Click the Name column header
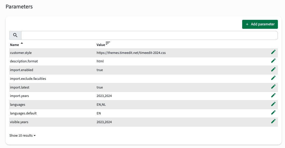This screenshot has height=148, width=285. [x=14, y=45]
